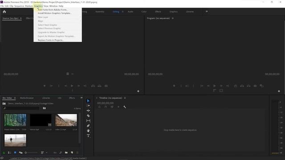Play in the Source monitor
The image size is (285, 160).
72,86
